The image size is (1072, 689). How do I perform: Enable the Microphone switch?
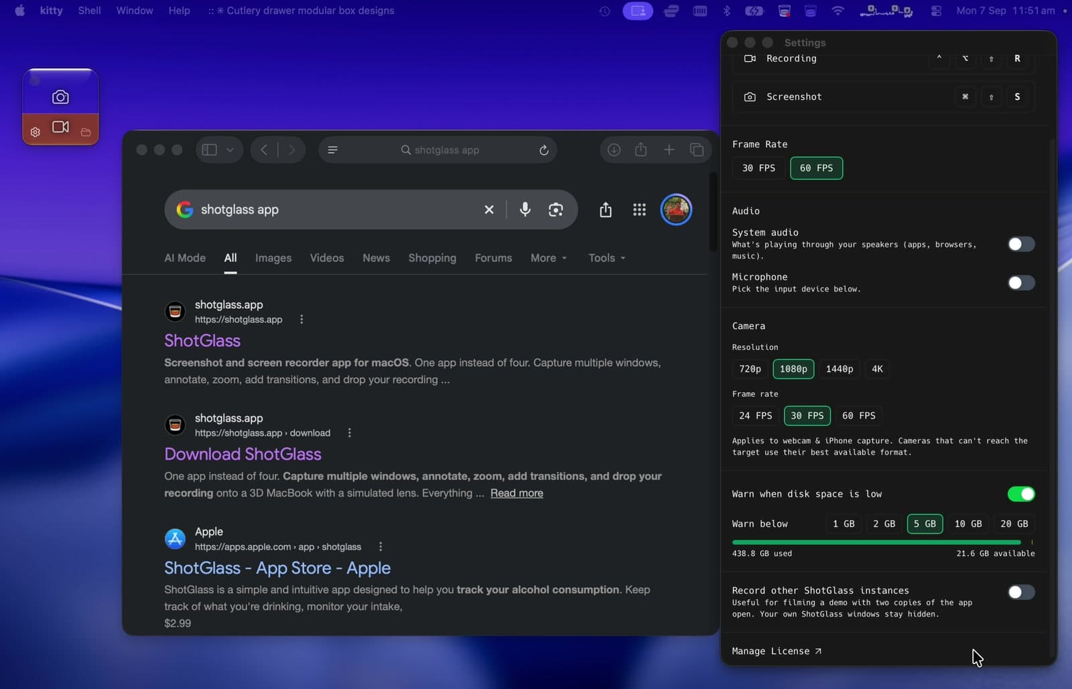coord(1021,283)
